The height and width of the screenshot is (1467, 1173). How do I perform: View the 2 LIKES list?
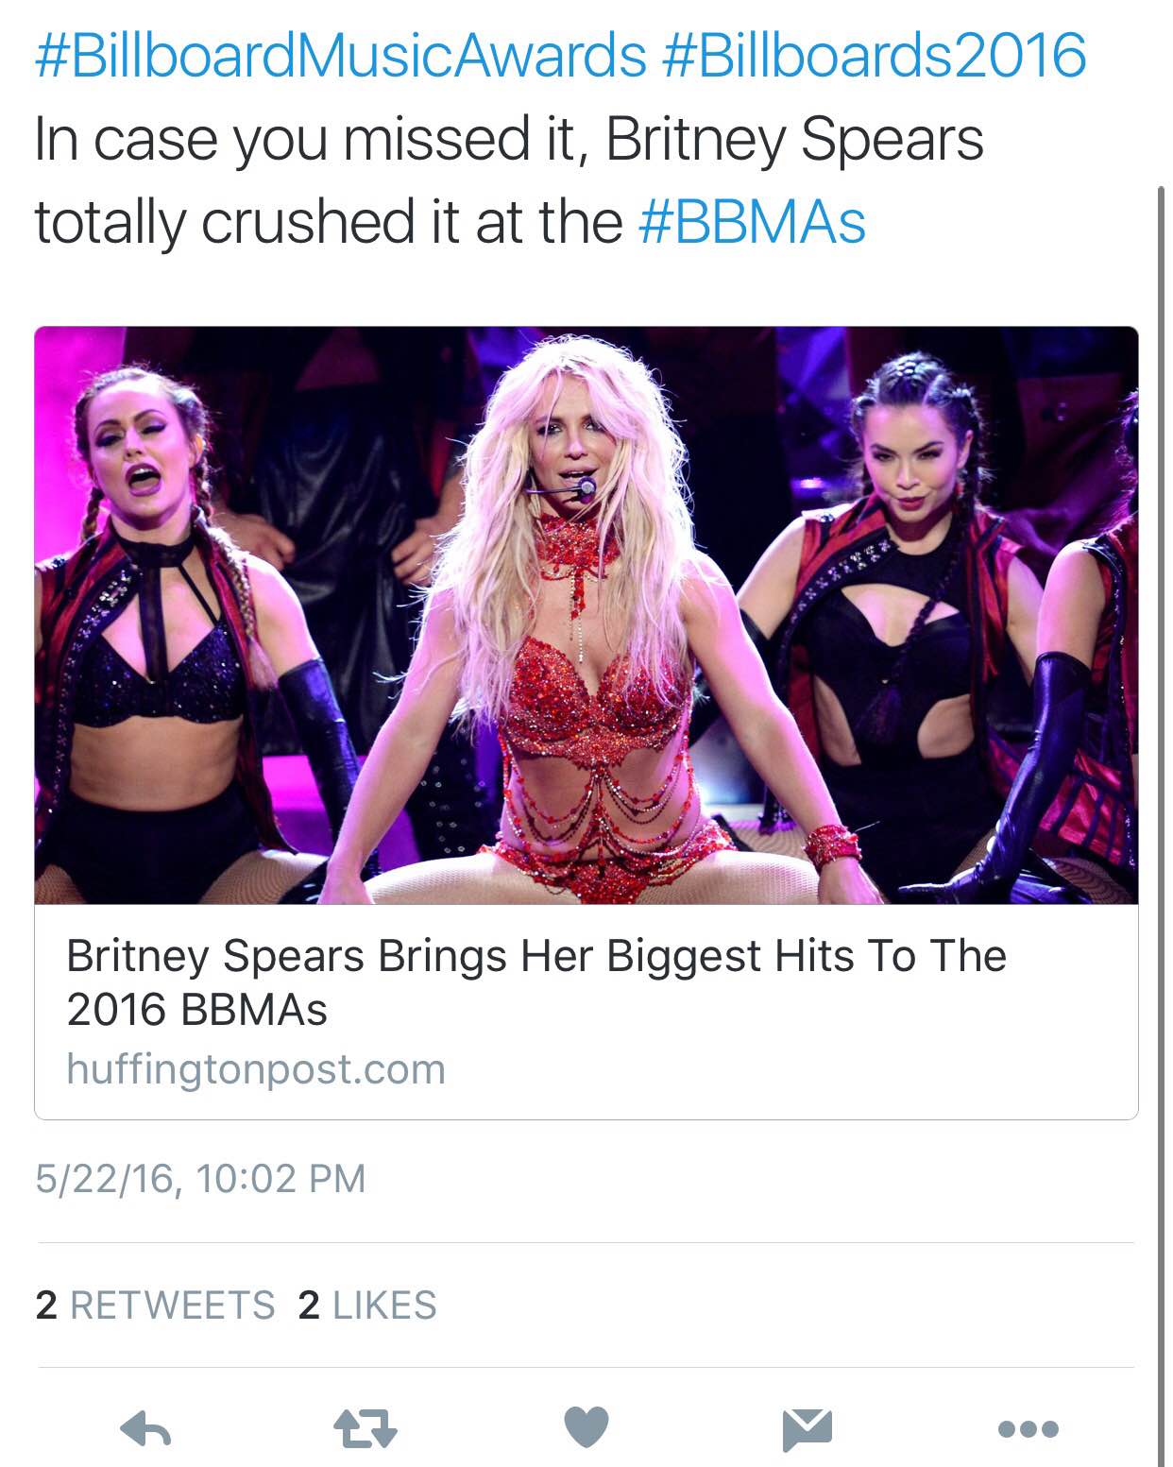[367, 1305]
